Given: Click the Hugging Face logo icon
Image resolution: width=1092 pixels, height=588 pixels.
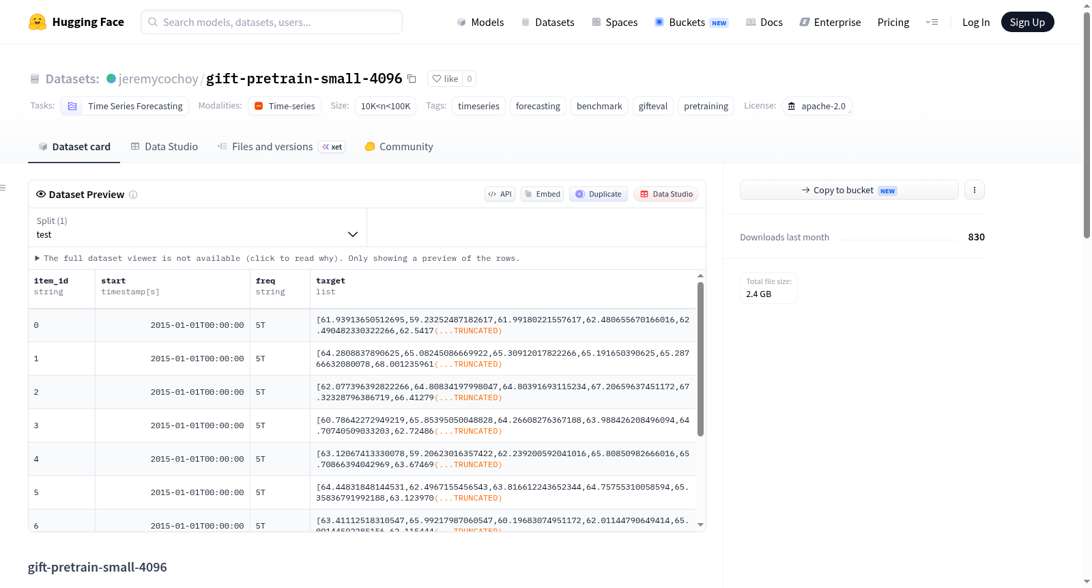Looking at the screenshot, I should tap(38, 22).
